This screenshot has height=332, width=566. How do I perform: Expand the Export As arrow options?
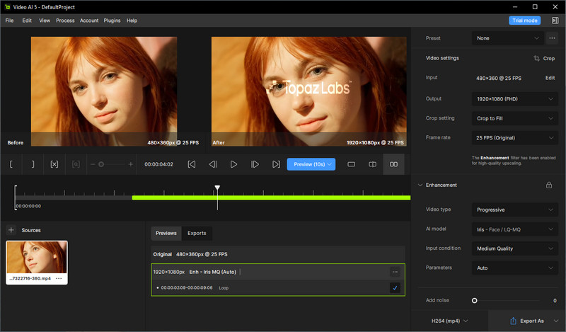(556, 321)
